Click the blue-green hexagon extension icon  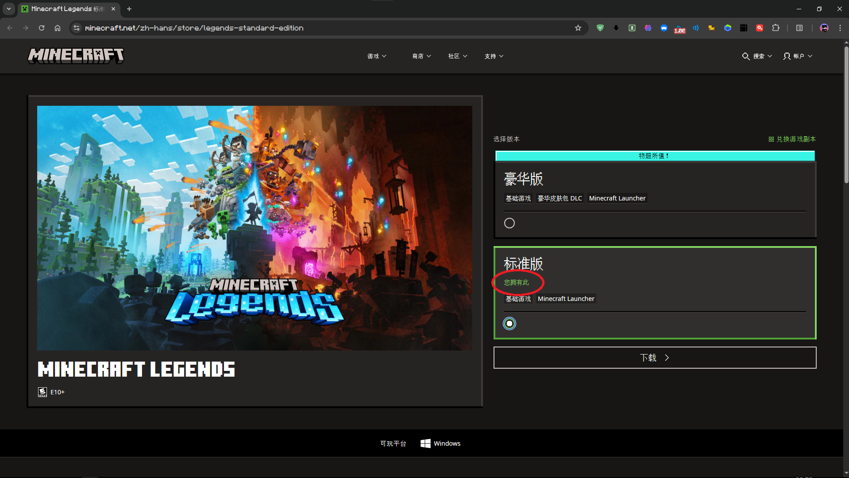click(x=728, y=28)
